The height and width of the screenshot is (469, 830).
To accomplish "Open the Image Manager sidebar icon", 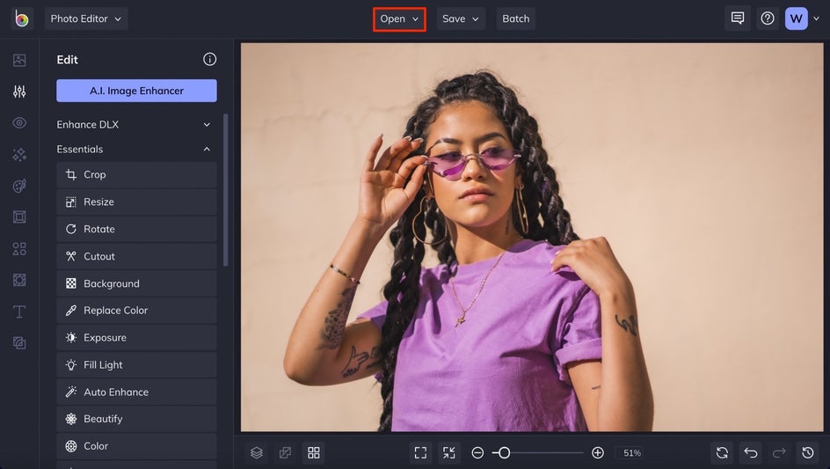I will pos(19,60).
